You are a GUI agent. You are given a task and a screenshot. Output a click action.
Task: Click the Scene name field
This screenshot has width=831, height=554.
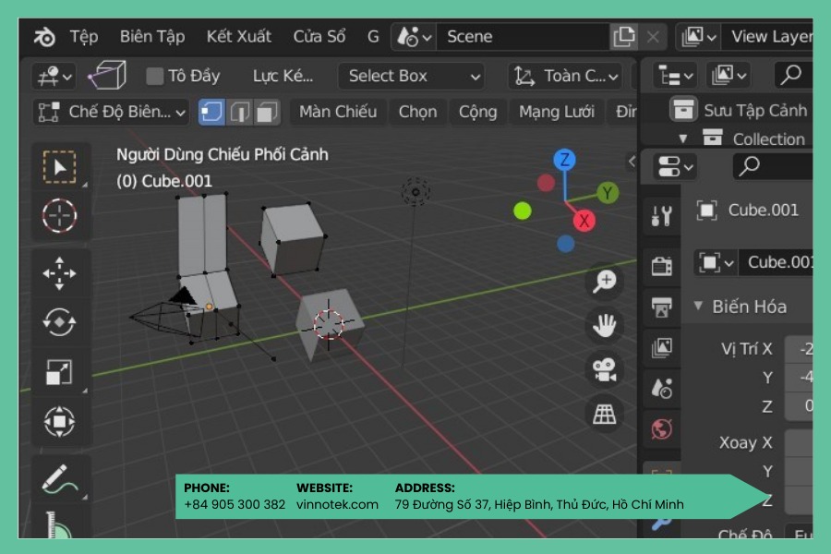pyautogui.click(x=523, y=37)
